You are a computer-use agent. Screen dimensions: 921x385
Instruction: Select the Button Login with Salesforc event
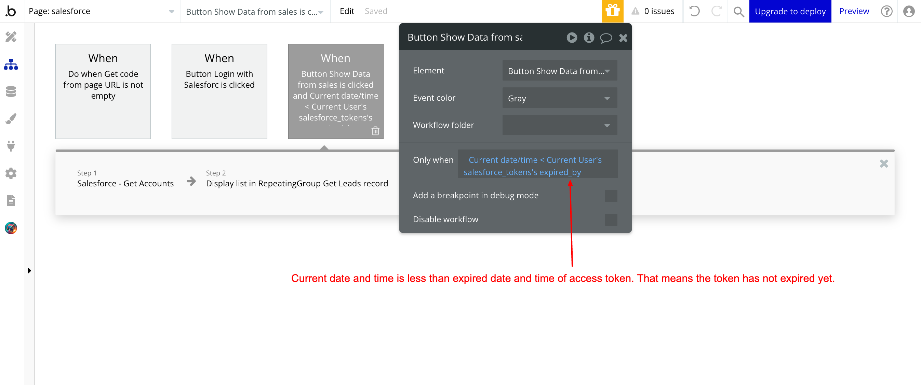click(x=219, y=91)
